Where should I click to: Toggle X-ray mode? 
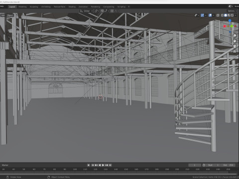[218, 15]
